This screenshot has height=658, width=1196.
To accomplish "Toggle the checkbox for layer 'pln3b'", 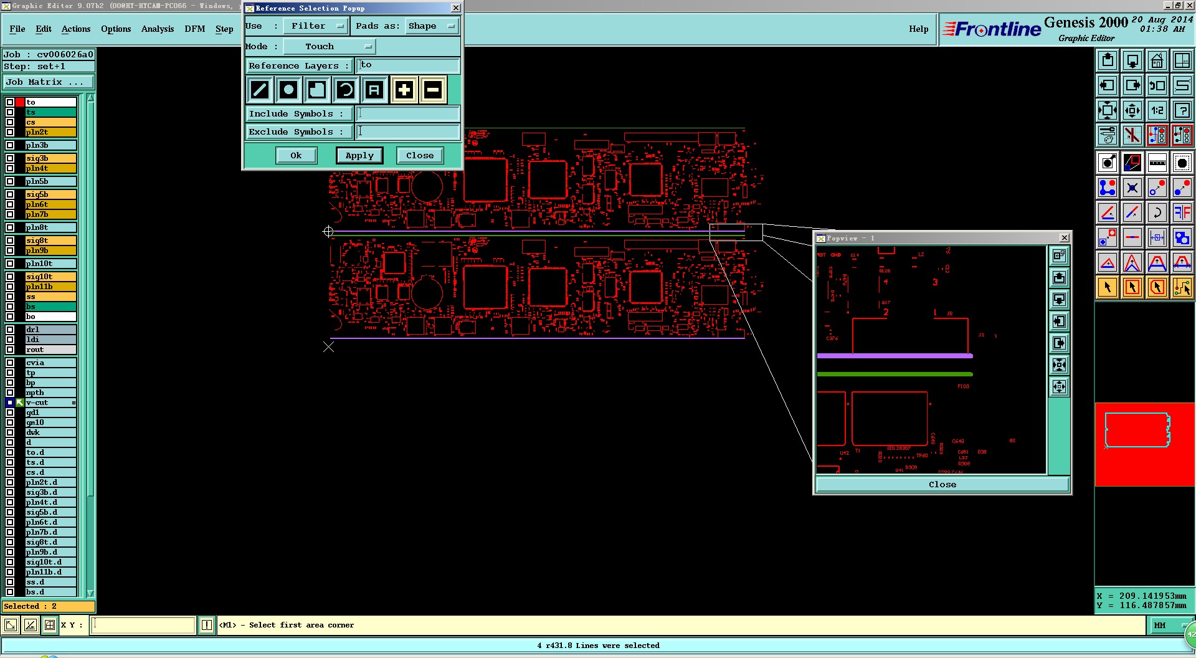I will tap(10, 145).
